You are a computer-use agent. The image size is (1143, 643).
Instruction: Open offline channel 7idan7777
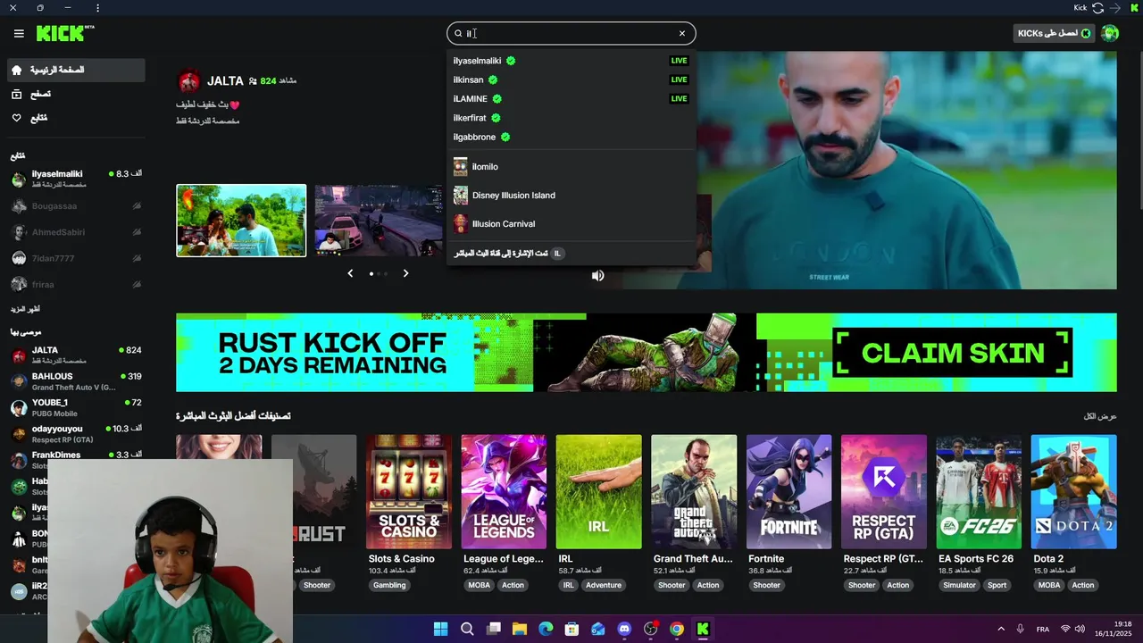click(76, 258)
